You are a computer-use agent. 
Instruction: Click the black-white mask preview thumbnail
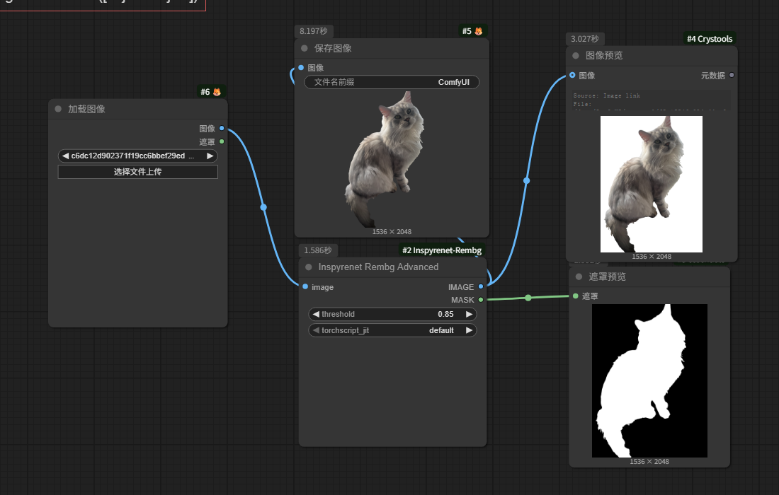coord(649,380)
